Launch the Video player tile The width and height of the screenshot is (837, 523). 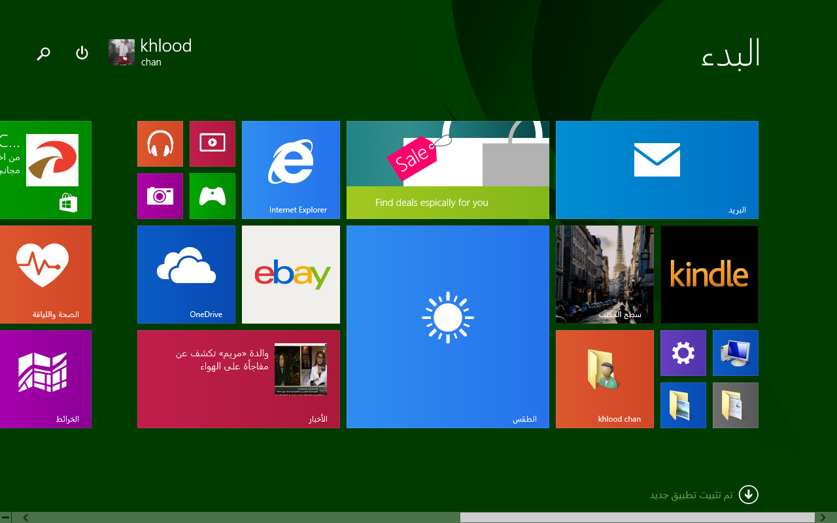[213, 144]
